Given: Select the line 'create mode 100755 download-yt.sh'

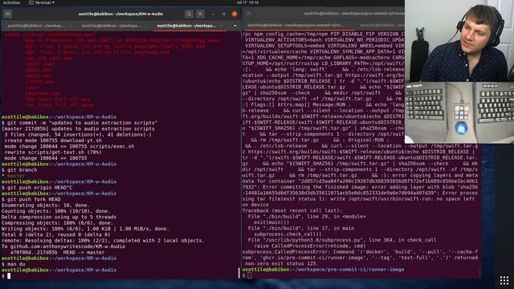Looking at the screenshot, I should pyautogui.click(x=53, y=140).
